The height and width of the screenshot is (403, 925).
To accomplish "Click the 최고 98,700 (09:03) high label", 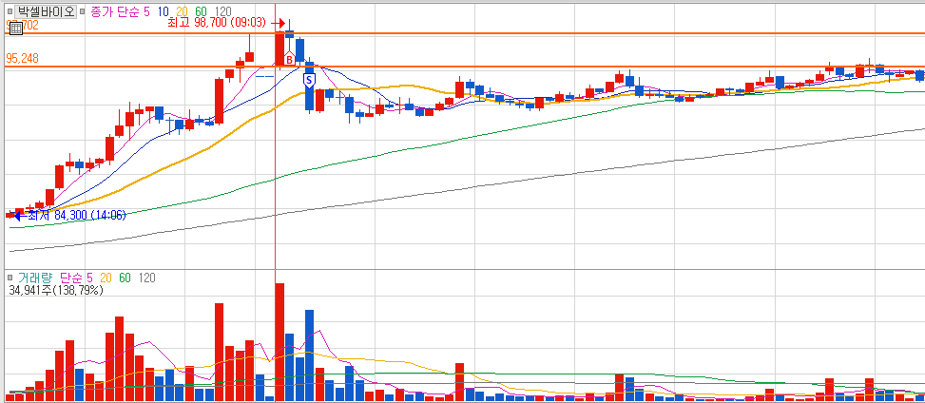I will point(219,23).
